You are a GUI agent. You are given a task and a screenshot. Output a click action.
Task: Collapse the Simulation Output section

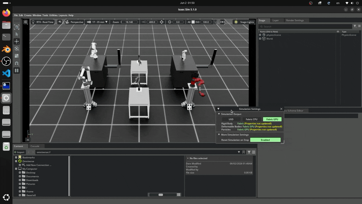pyautogui.click(x=219, y=114)
